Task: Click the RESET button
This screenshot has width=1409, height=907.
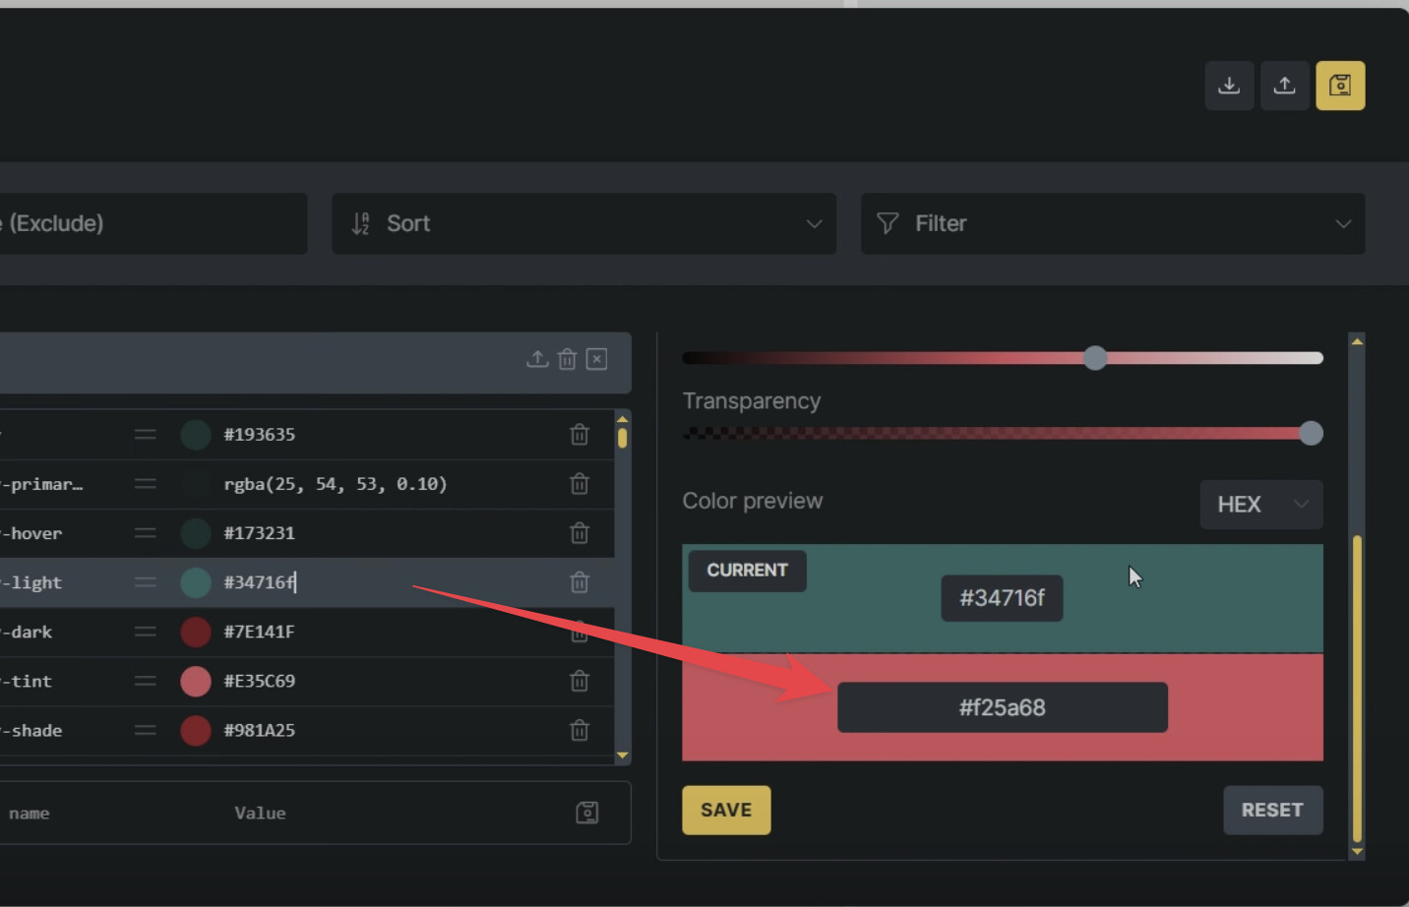Action: [x=1273, y=810]
